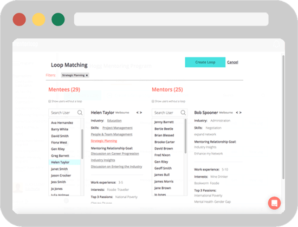Select David Brown in mentors list

click(164, 148)
